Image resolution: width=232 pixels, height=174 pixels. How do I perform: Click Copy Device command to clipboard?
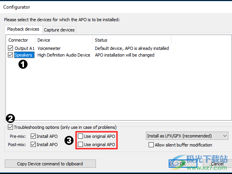pos(50,164)
